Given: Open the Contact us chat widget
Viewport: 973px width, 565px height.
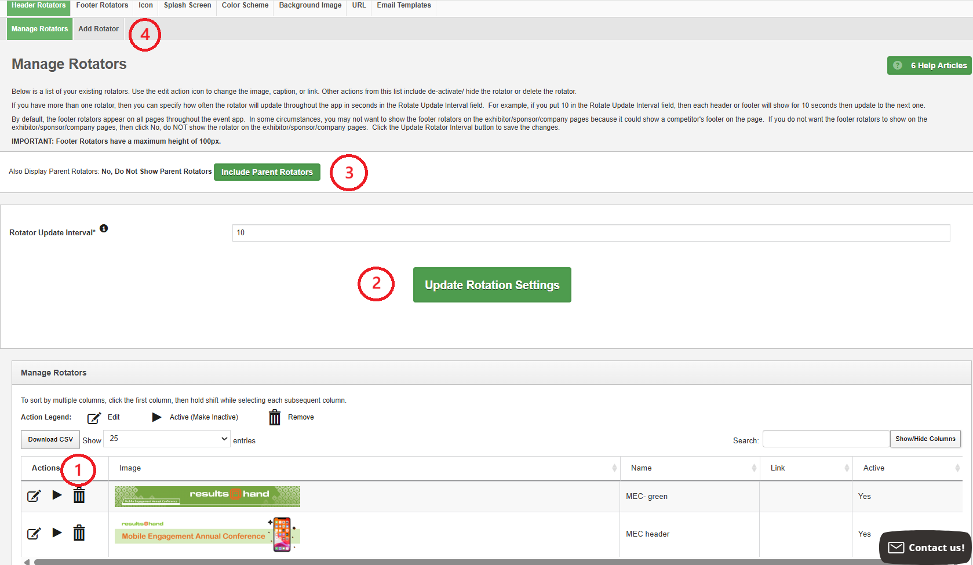Looking at the screenshot, I should click(x=925, y=548).
